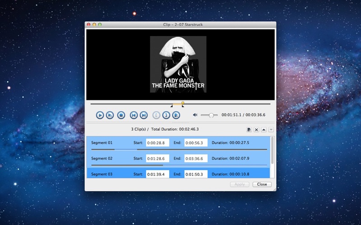Edit Segment 01 start time field

coord(157,143)
